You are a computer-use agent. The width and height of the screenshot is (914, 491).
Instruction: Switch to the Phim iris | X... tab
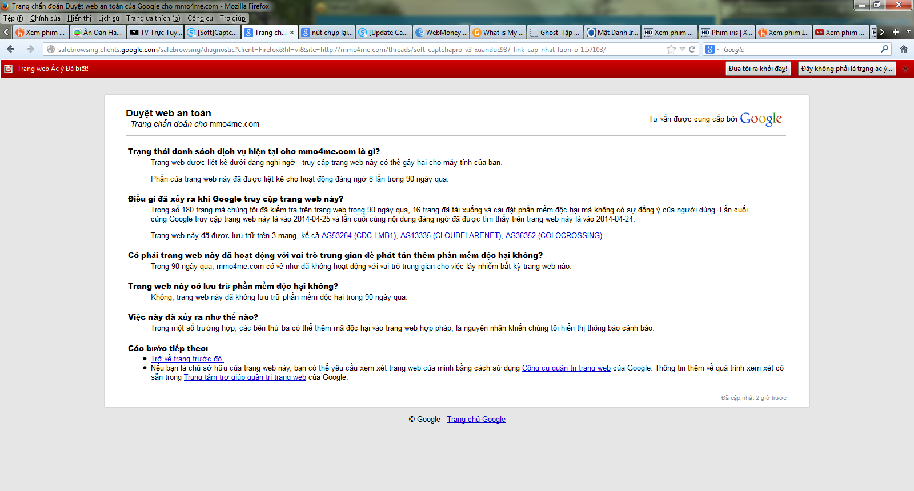[727, 33]
